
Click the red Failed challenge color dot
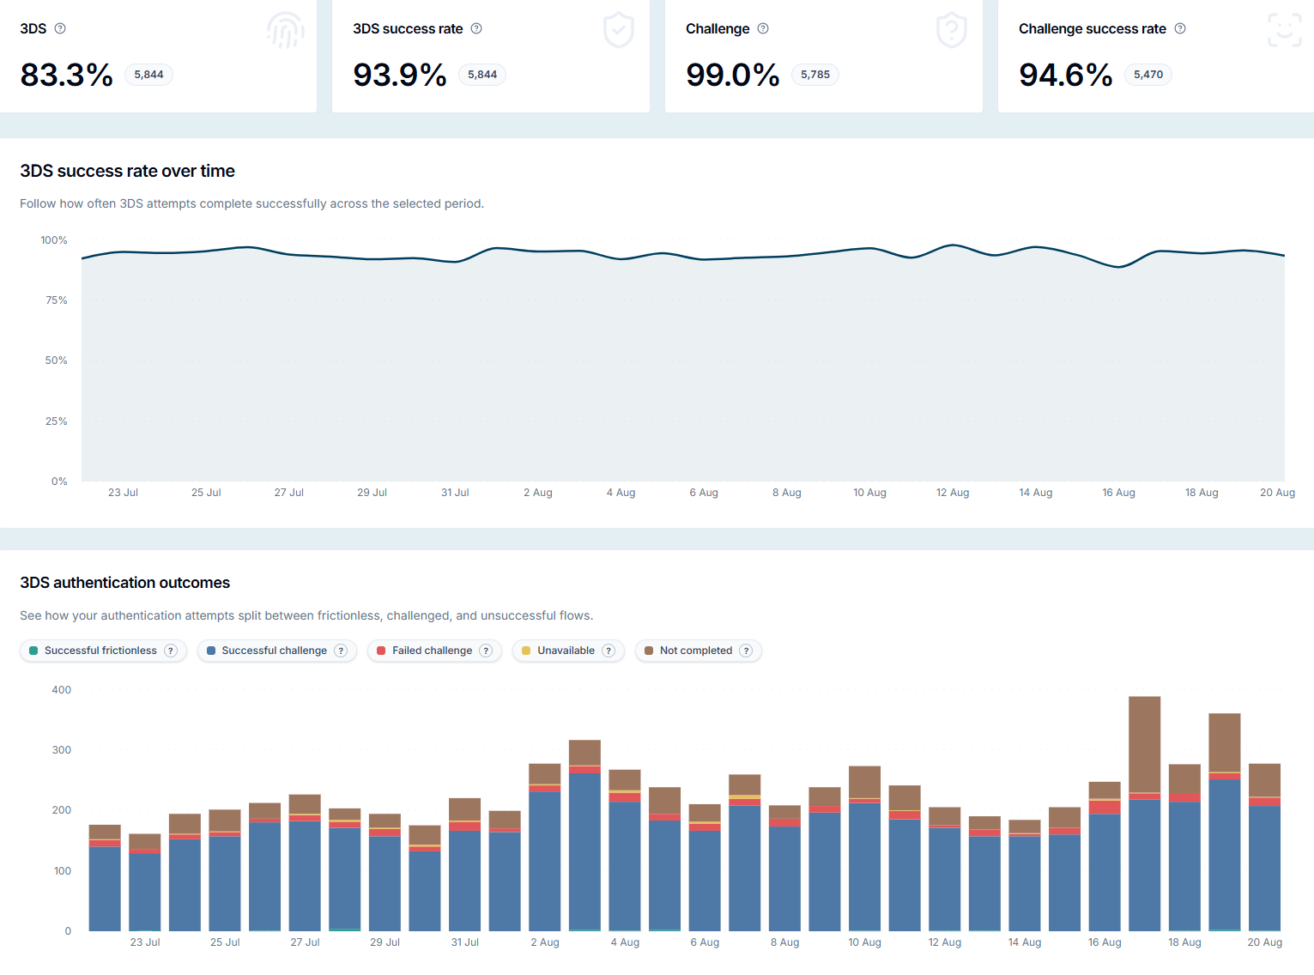(381, 651)
